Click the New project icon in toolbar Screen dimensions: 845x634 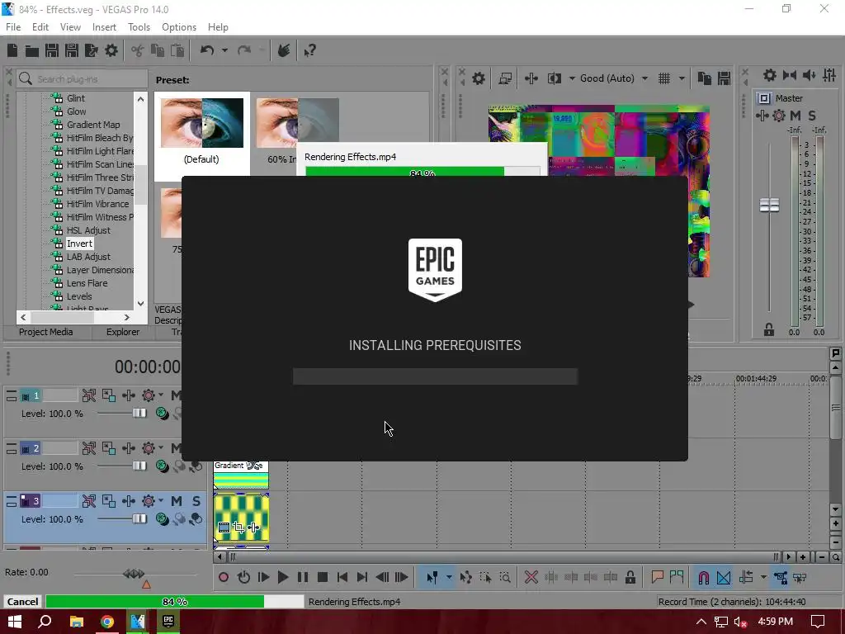[12, 50]
